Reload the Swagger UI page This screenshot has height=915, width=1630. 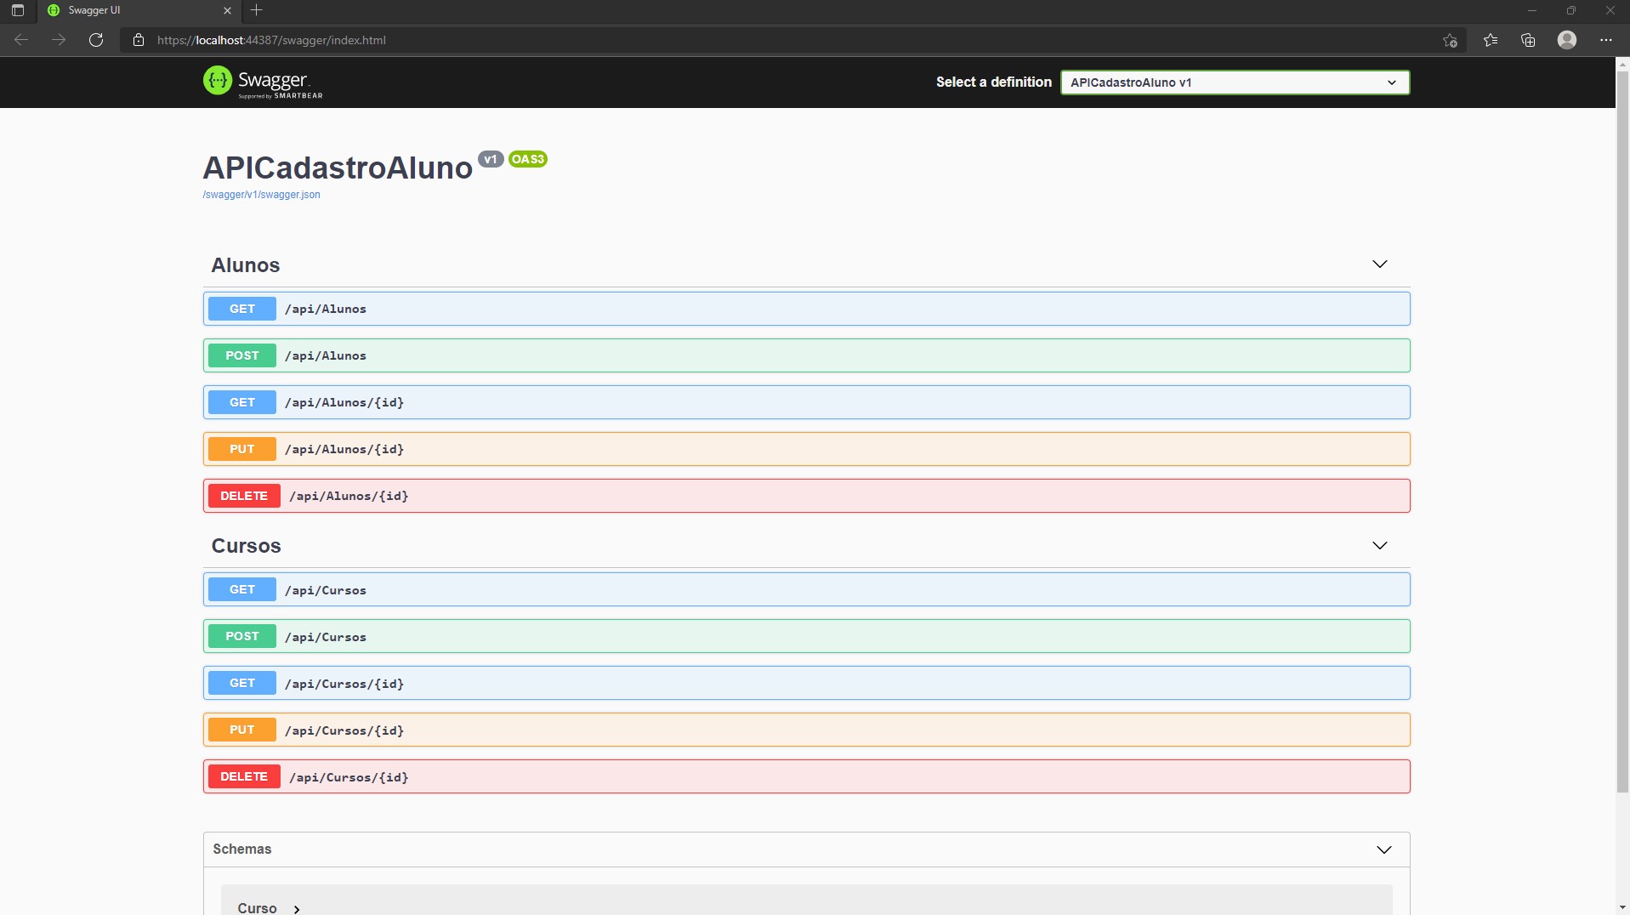[x=96, y=40]
